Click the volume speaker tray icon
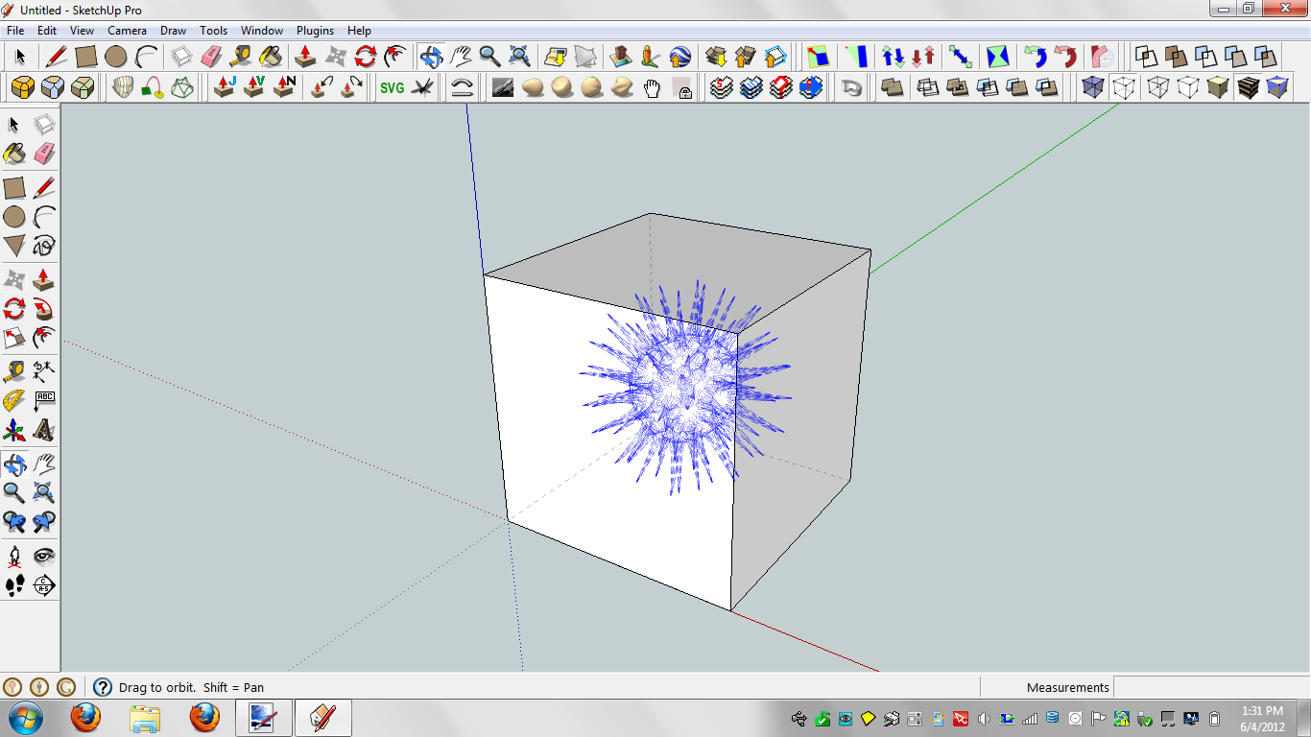This screenshot has width=1311, height=737. click(985, 718)
